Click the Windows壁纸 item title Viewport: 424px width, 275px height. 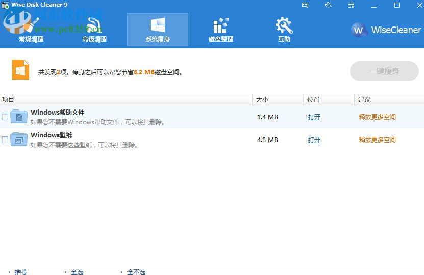52,135
